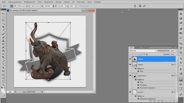Open the fill slider arrow

176,54
